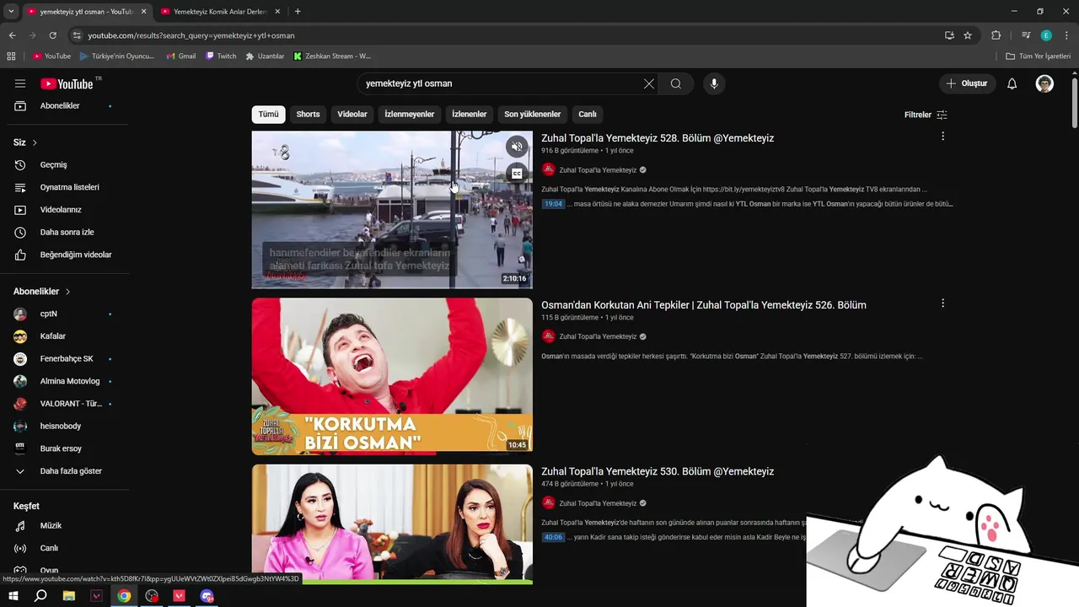Open the Fenerbahçe SK subscription channel

coord(64,358)
